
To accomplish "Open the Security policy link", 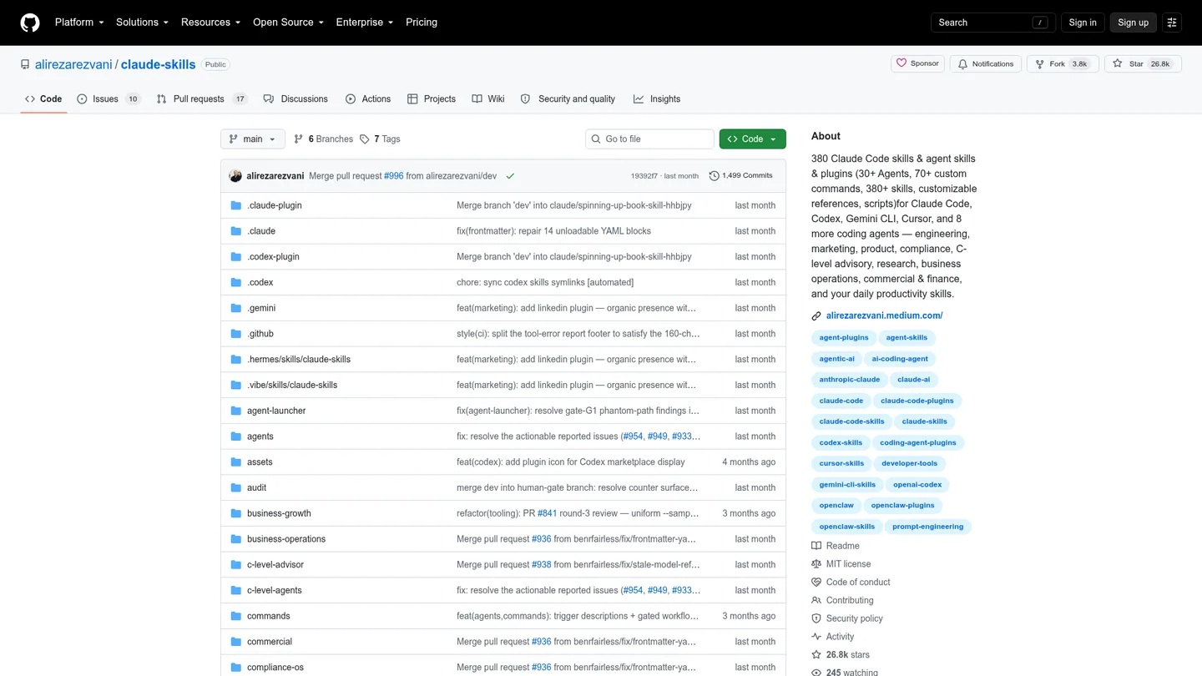I will pos(846,618).
